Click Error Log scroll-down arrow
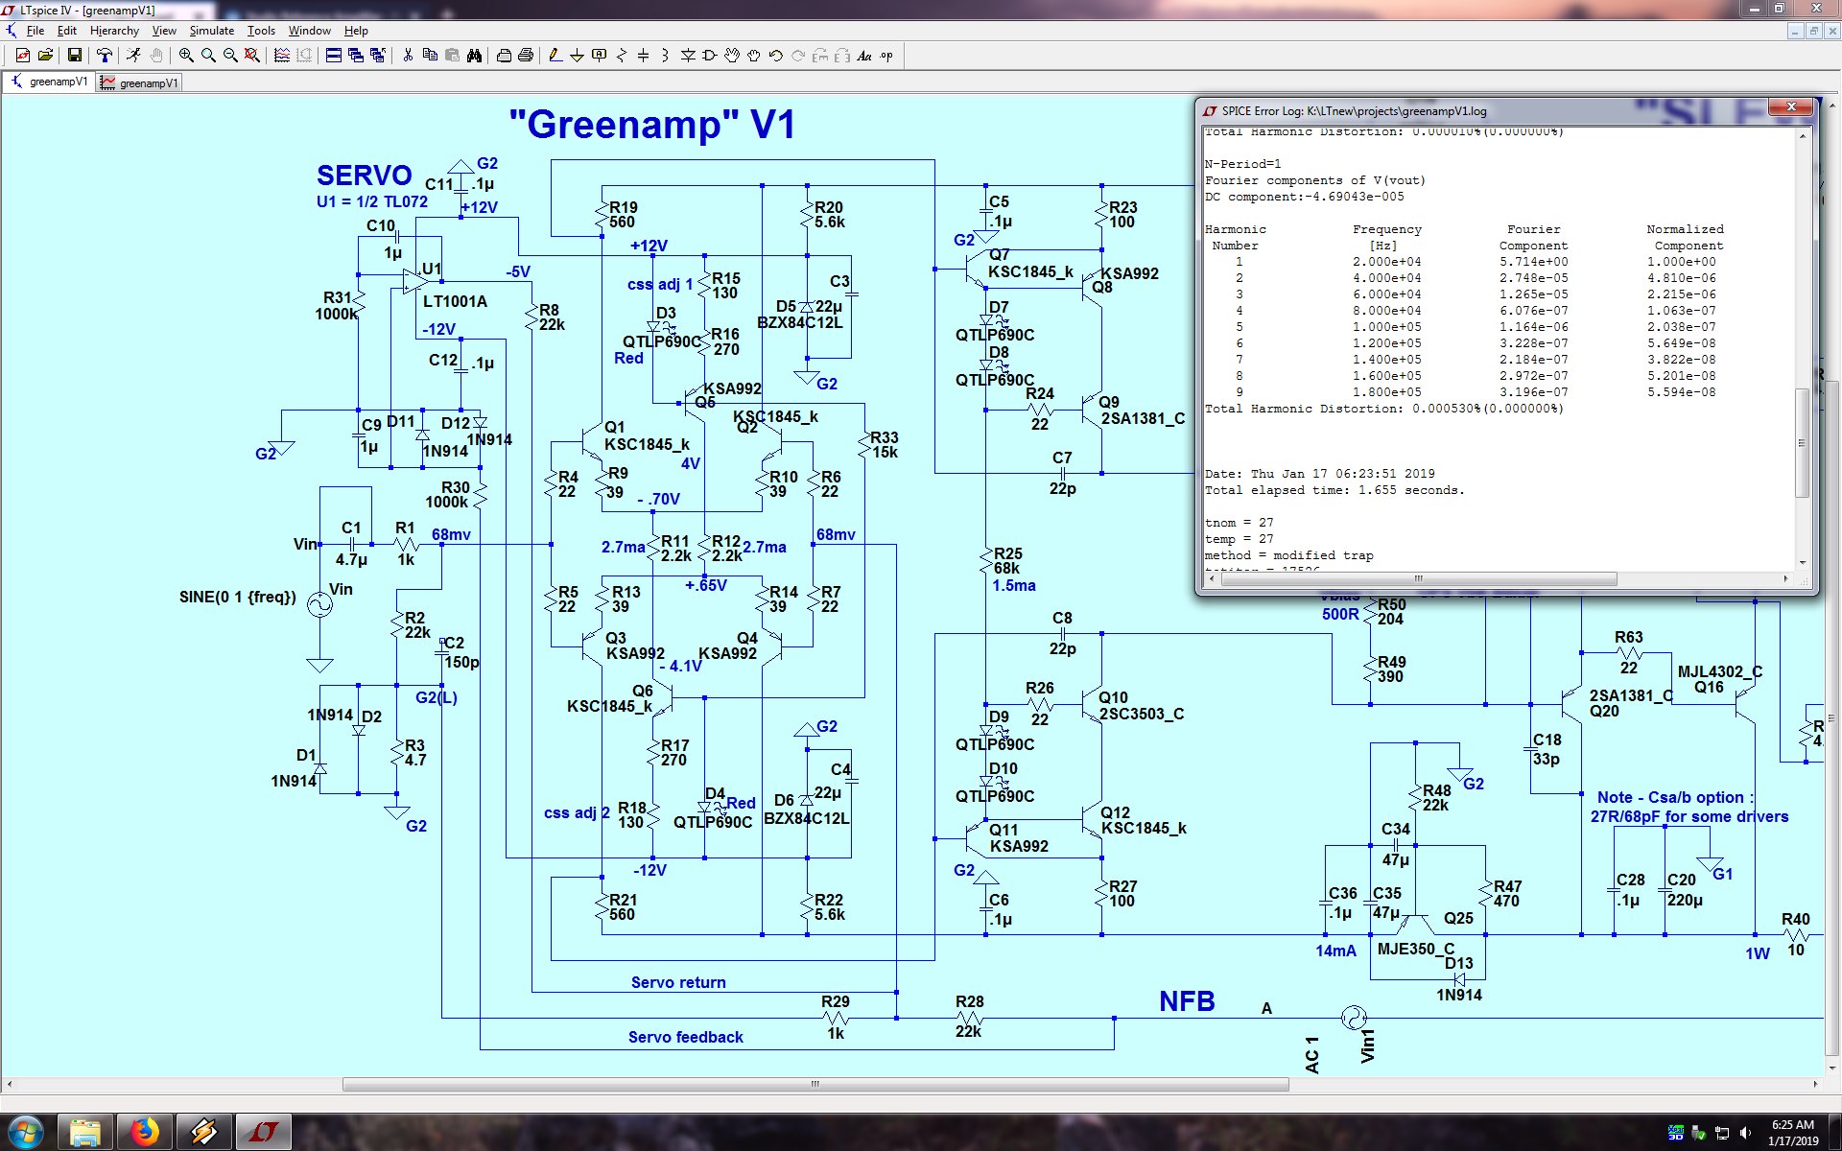This screenshot has height=1151, width=1842. coord(1803,563)
